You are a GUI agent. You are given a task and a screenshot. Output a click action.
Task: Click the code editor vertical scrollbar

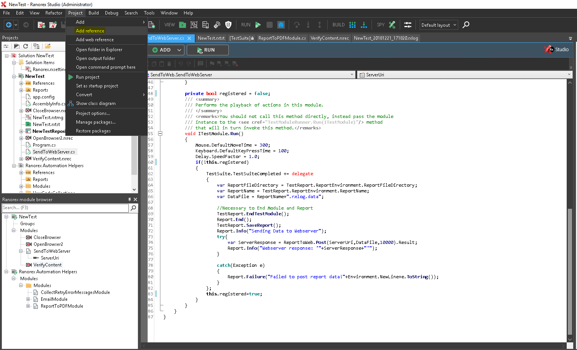click(570, 271)
